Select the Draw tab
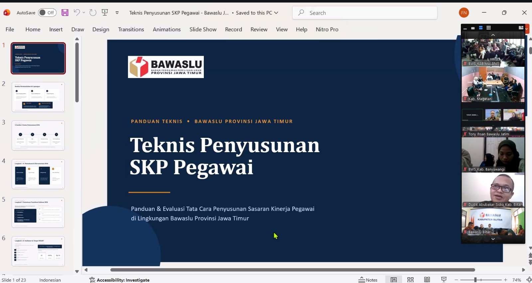532x283 pixels. [x=78, y=29]
